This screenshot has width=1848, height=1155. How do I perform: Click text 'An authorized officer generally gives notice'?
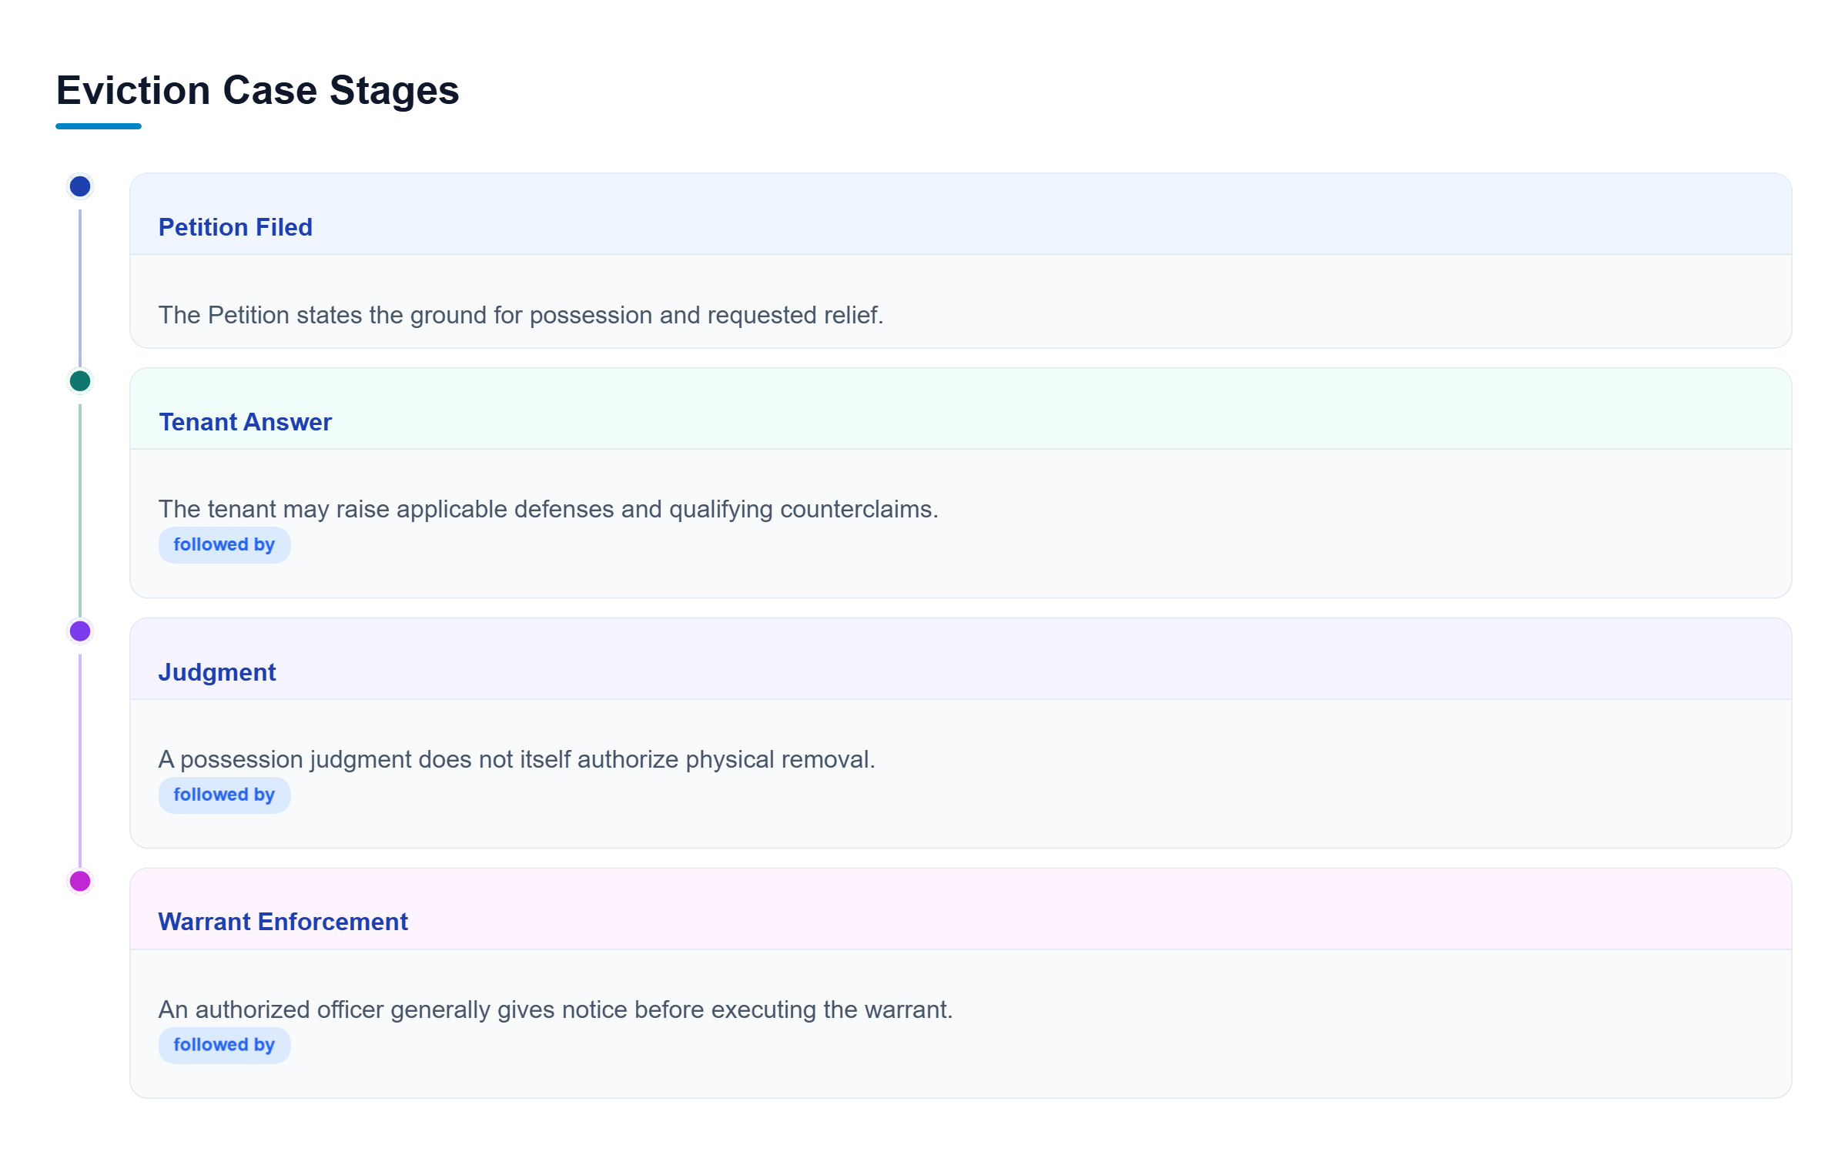coord(393,1009)
